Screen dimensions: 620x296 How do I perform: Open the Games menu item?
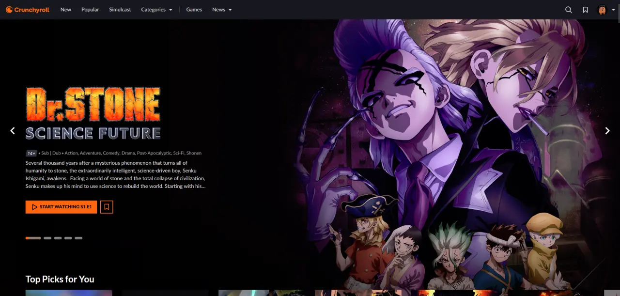click(194, 10)
